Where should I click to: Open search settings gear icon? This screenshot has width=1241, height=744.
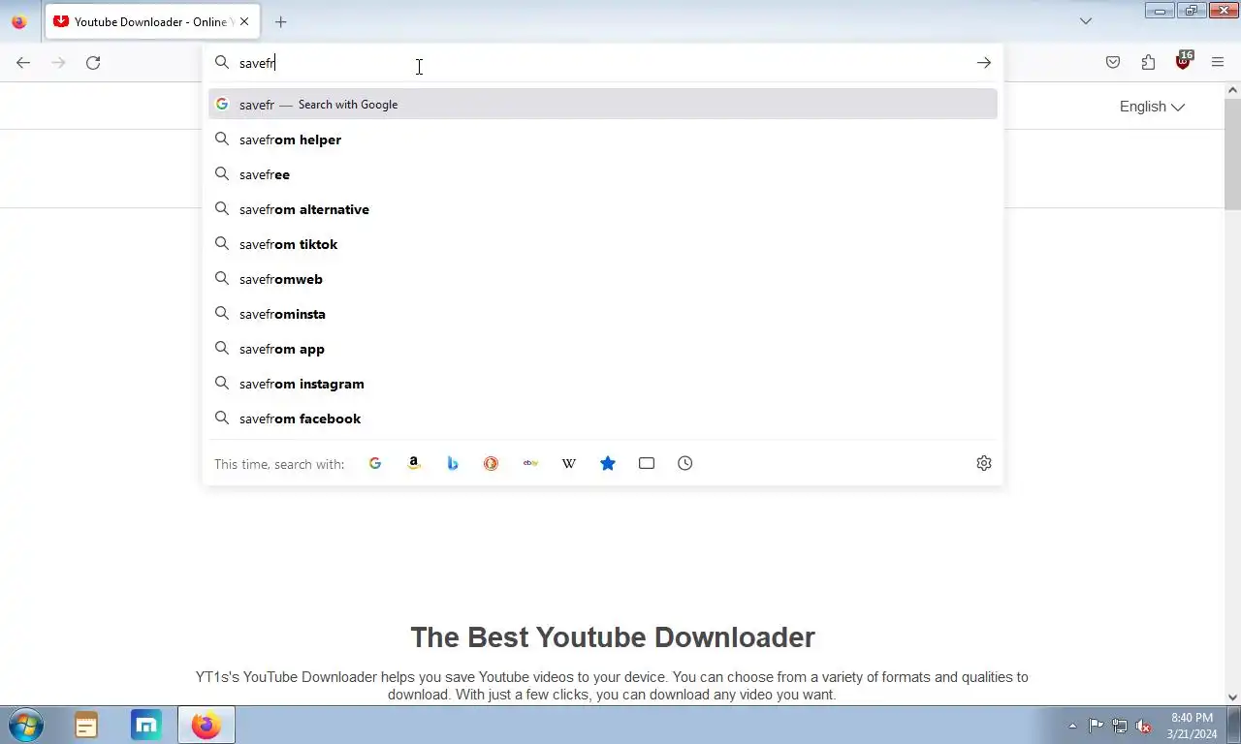[984, 463]
